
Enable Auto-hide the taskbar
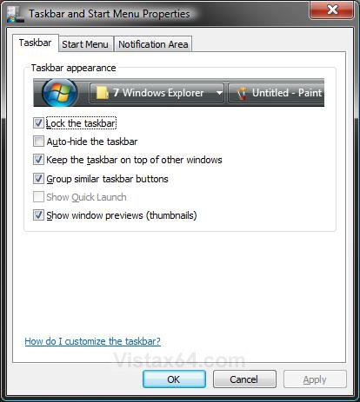point(38,142)
